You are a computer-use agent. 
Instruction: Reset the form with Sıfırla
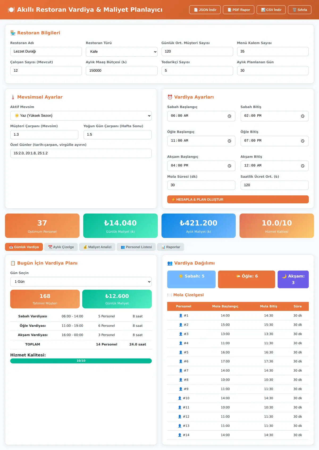click(x=300, y=10)
